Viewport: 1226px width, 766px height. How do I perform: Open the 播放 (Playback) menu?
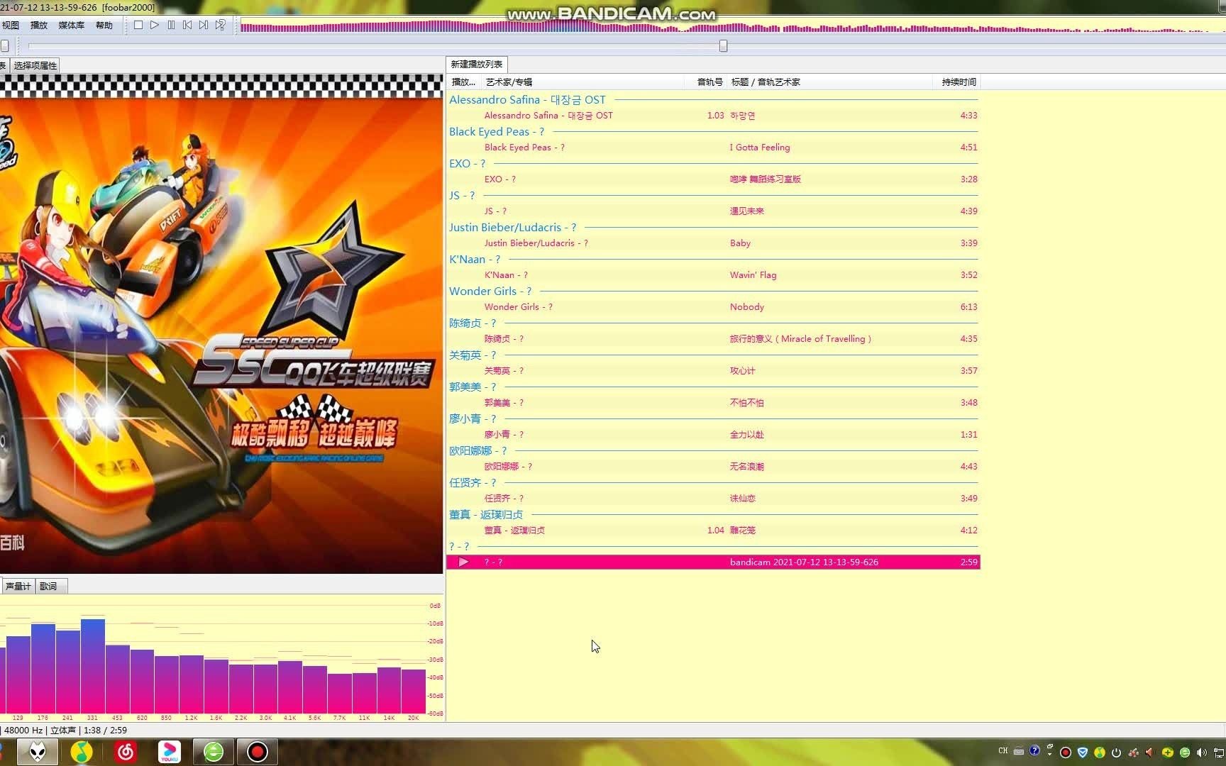[x=38, y=25]
